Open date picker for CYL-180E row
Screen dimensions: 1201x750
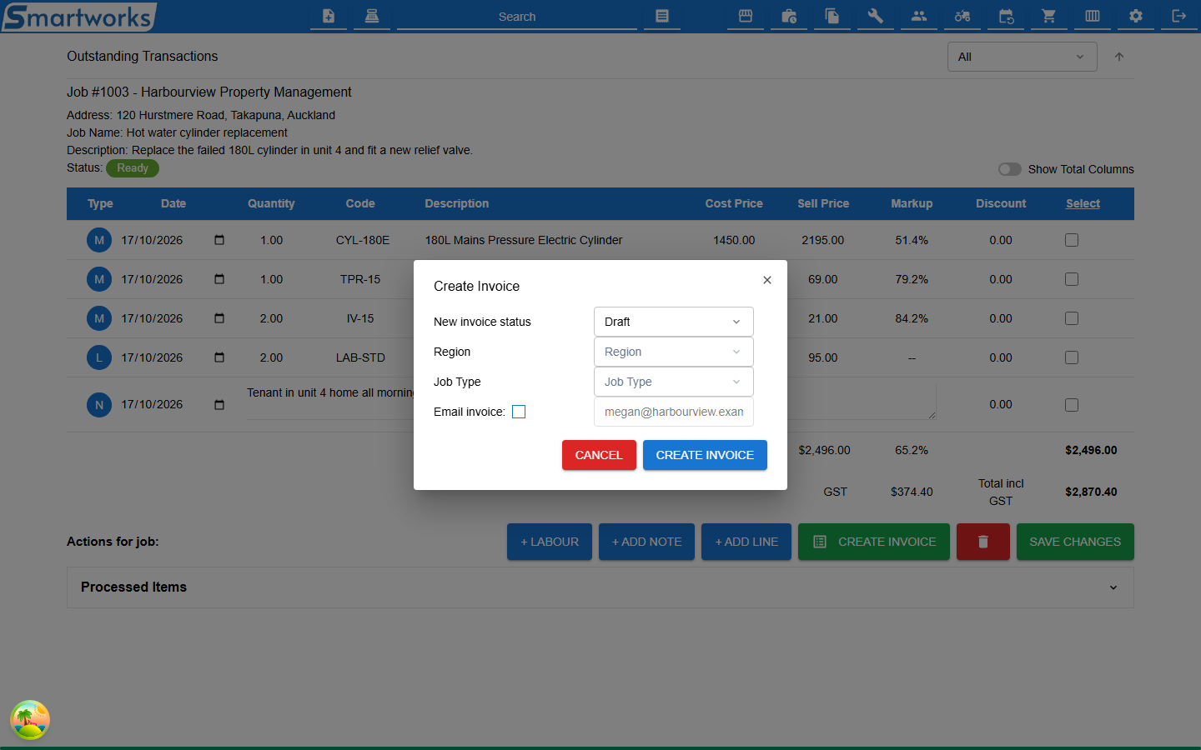click(219, 240)
